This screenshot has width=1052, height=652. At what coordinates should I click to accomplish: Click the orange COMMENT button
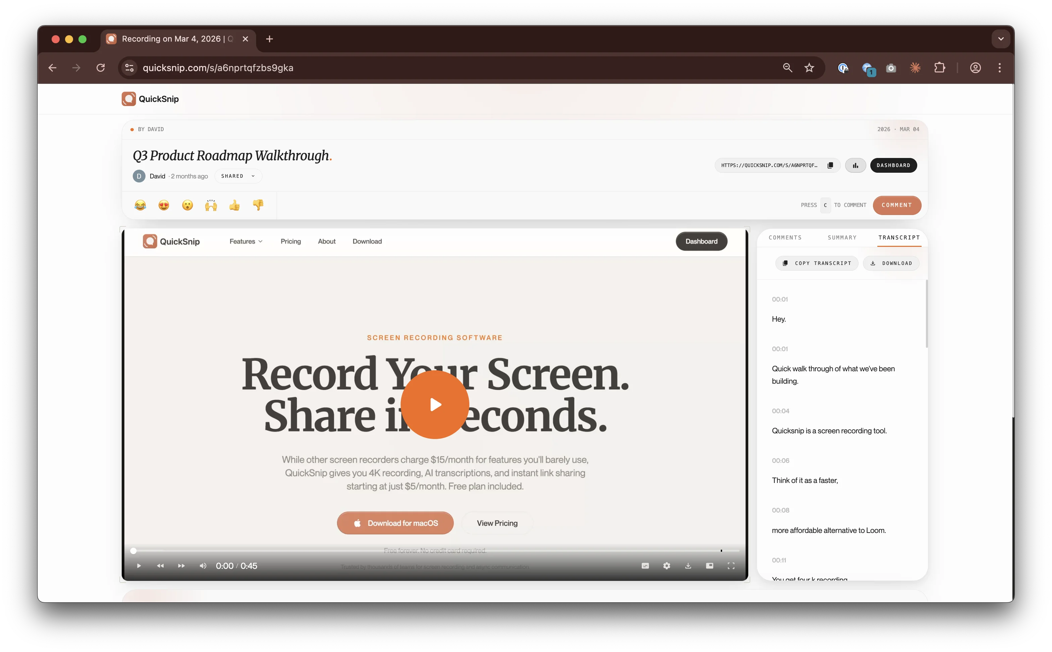897,205
